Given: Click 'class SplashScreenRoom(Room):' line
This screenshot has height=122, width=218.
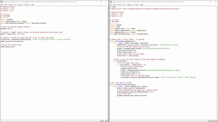Looking at the screenshot, I should point(123,85).
